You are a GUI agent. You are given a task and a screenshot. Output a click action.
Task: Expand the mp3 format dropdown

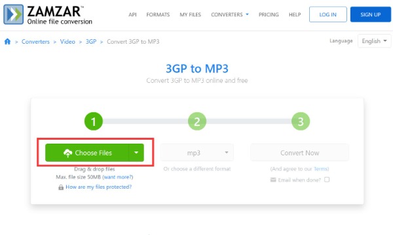tap(197, 153)
